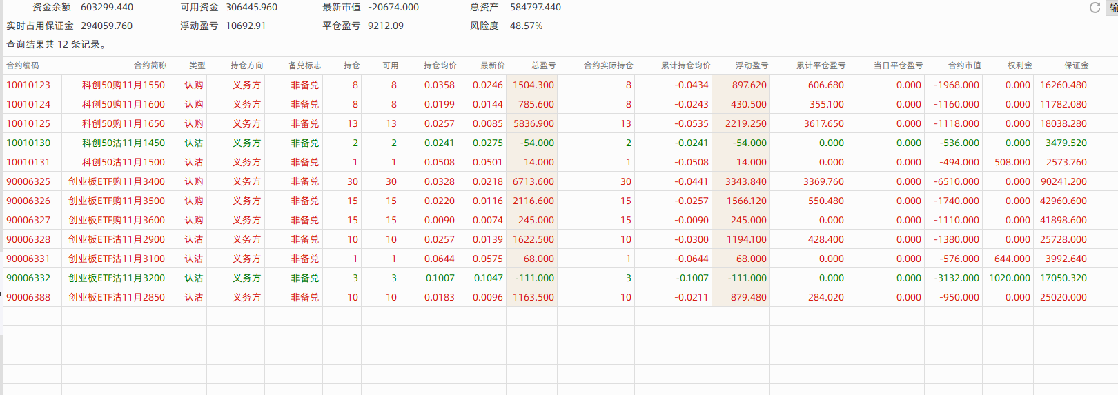Click the 持仓均价 column header

[440, 65]
